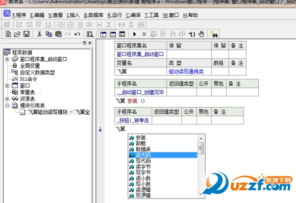
Task: Collapse the 模块引用表 tree node
Action: [7, 106]
